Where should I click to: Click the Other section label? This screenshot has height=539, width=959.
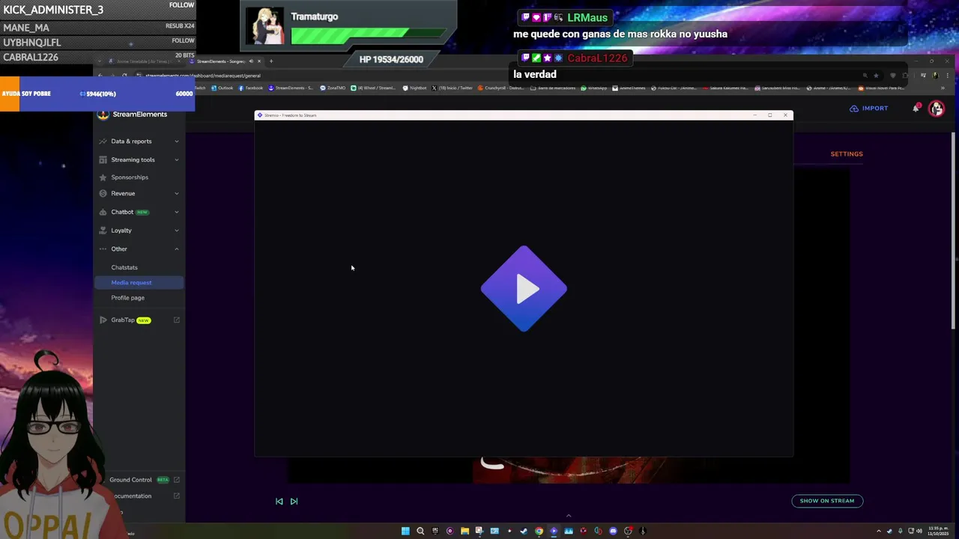point(119,249)
